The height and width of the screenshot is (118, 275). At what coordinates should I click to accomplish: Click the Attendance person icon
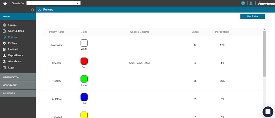(x=5, y=61)
